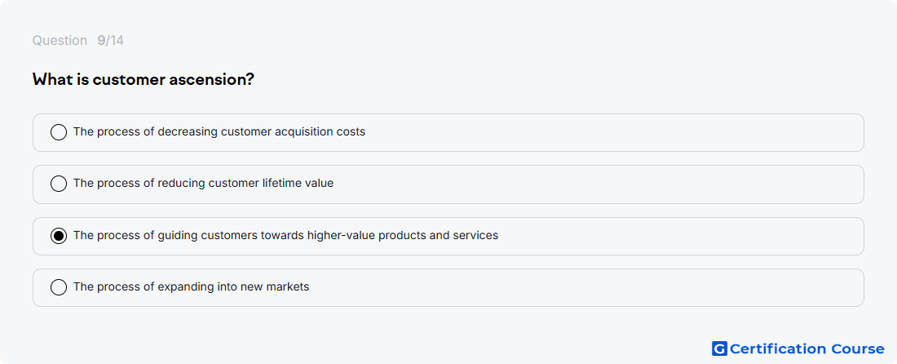Click empty space in the acquisition costs answer card
The image size is (897, 364).
click(x=612, y=132)
